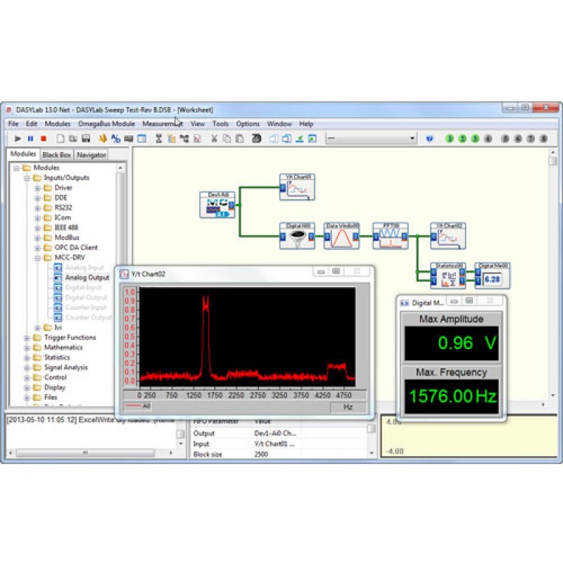Select the FFT module block
The height and width of the screenshot is (563, 563).
(x=391, y=236)
